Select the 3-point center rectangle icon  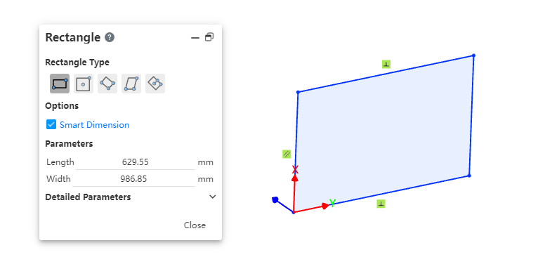155,84
